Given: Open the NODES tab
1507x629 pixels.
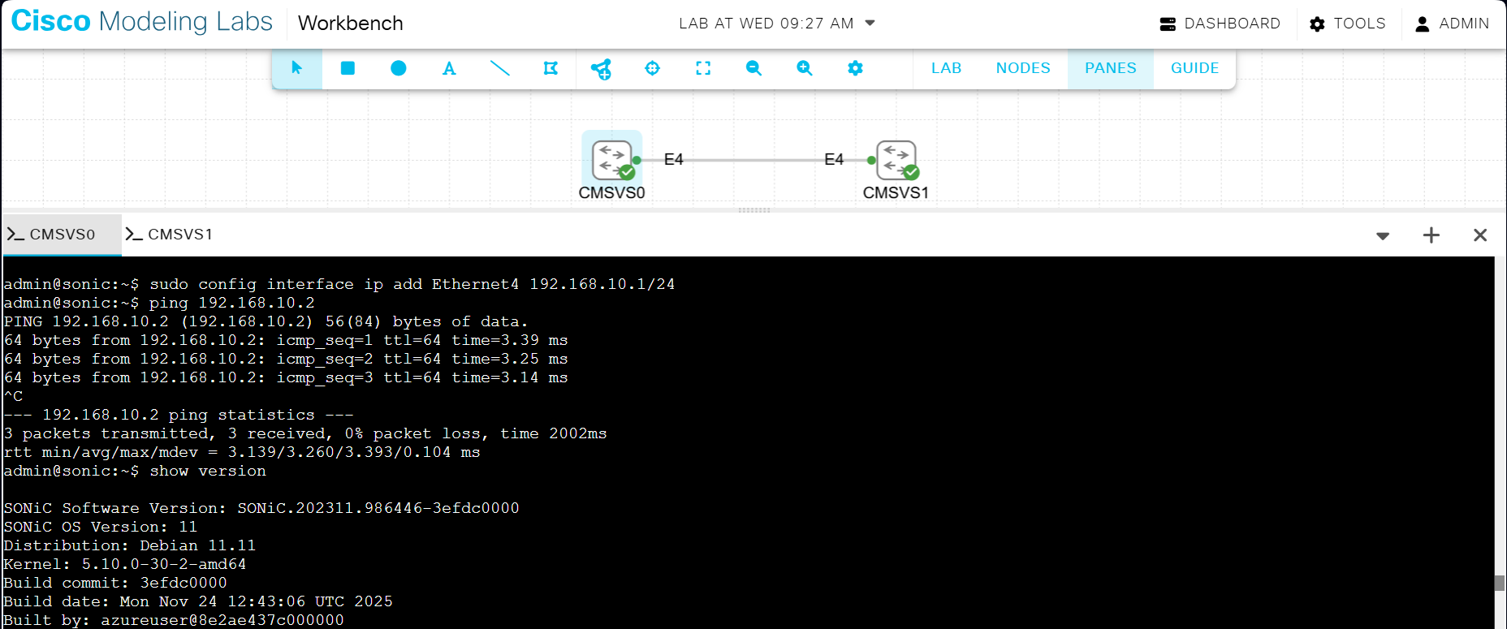Looking at the screenshot, I should coord(1023,68).
